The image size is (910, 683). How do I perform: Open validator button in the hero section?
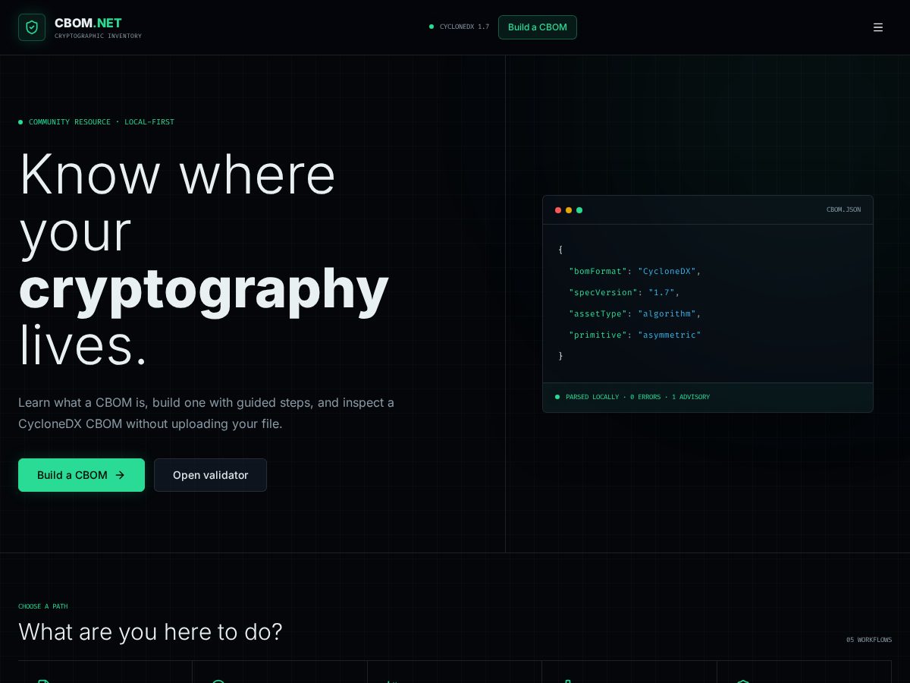(x=210, y=475)
